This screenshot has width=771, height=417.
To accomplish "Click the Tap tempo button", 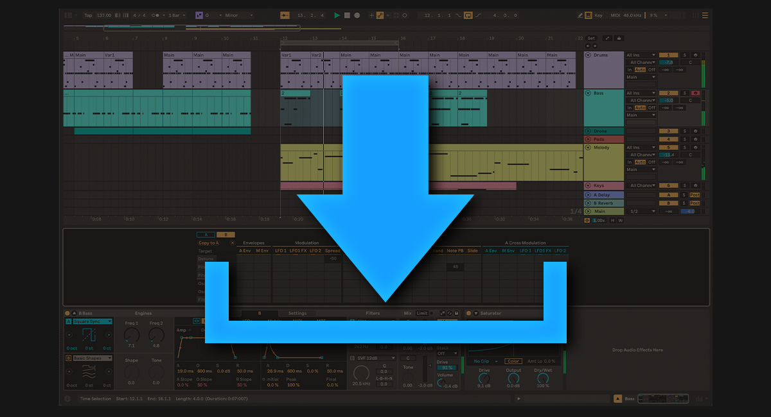I will pos(88,15).
